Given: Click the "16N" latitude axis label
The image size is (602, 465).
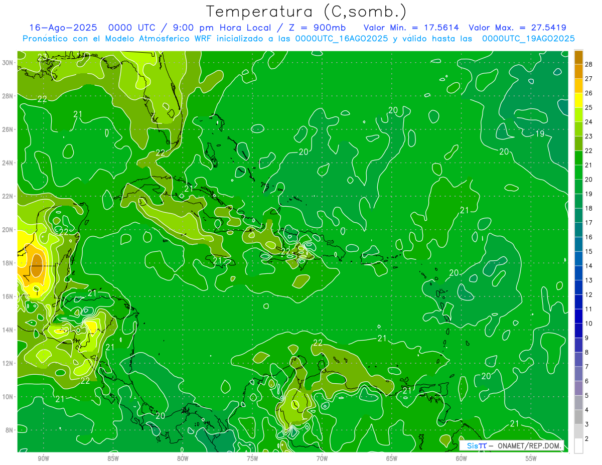Looking at the screenshot, I should point(8,296).
